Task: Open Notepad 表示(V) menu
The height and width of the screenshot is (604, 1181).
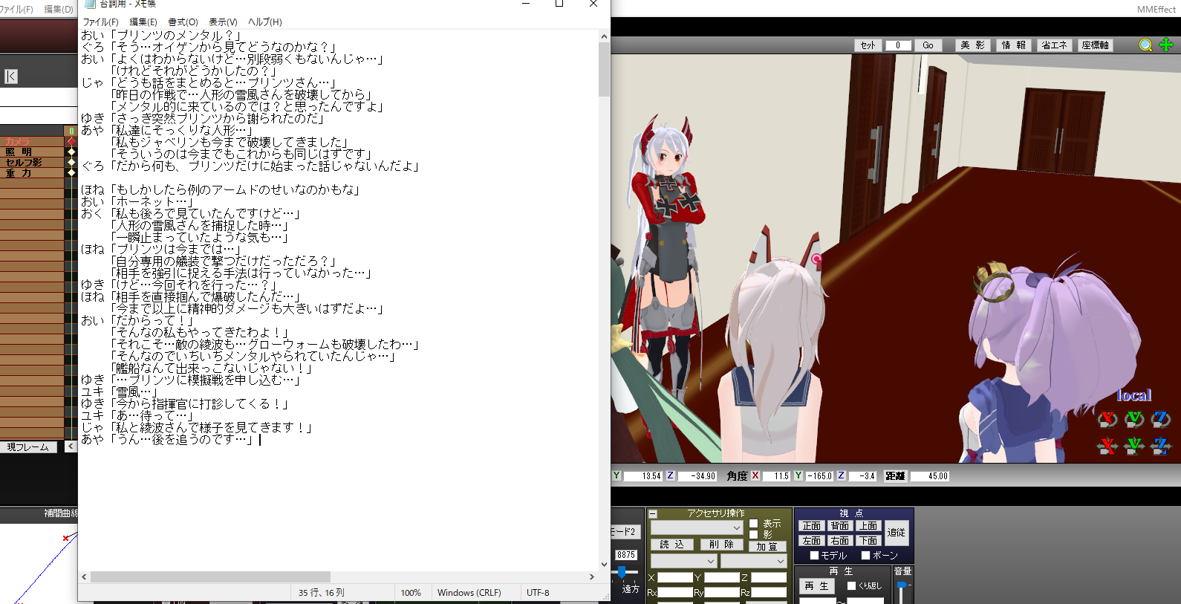Action: [223, 22]
